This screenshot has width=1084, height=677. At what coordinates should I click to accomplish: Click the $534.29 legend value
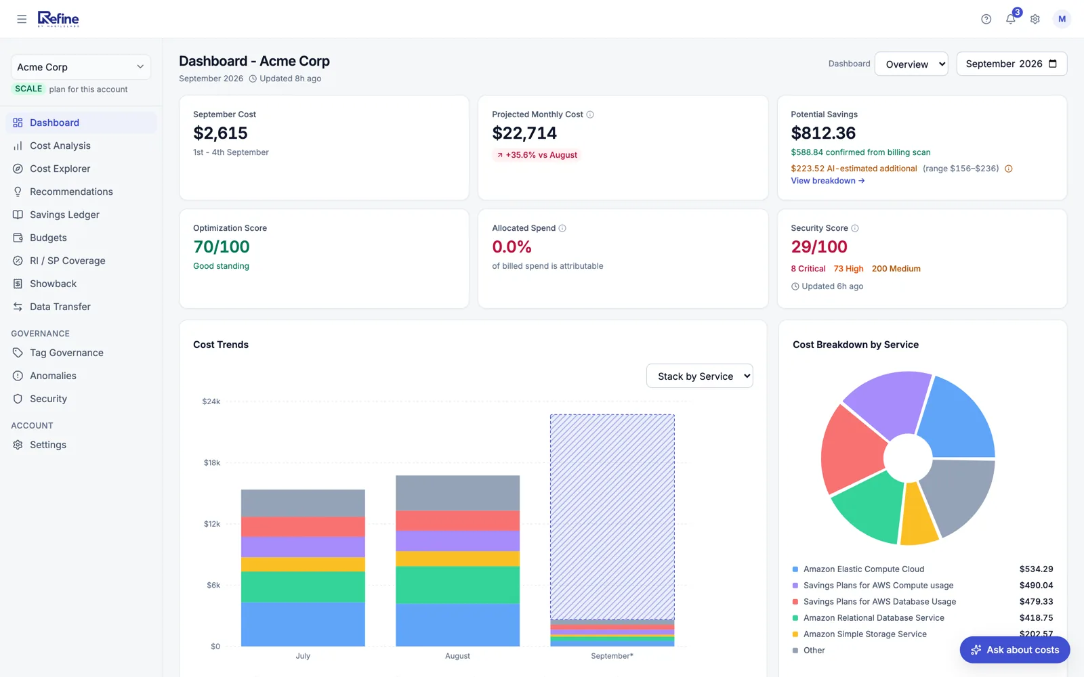(x=1036, y=569)
